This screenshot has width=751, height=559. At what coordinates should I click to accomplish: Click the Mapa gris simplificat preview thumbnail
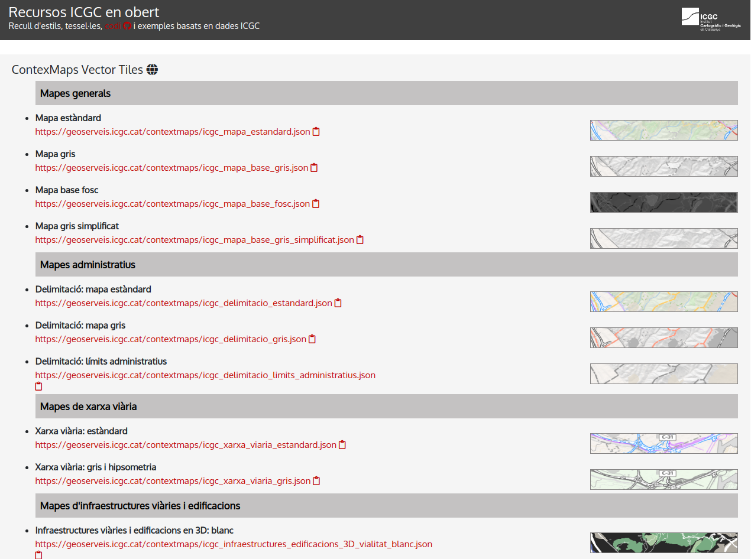(x=664, y=238)
